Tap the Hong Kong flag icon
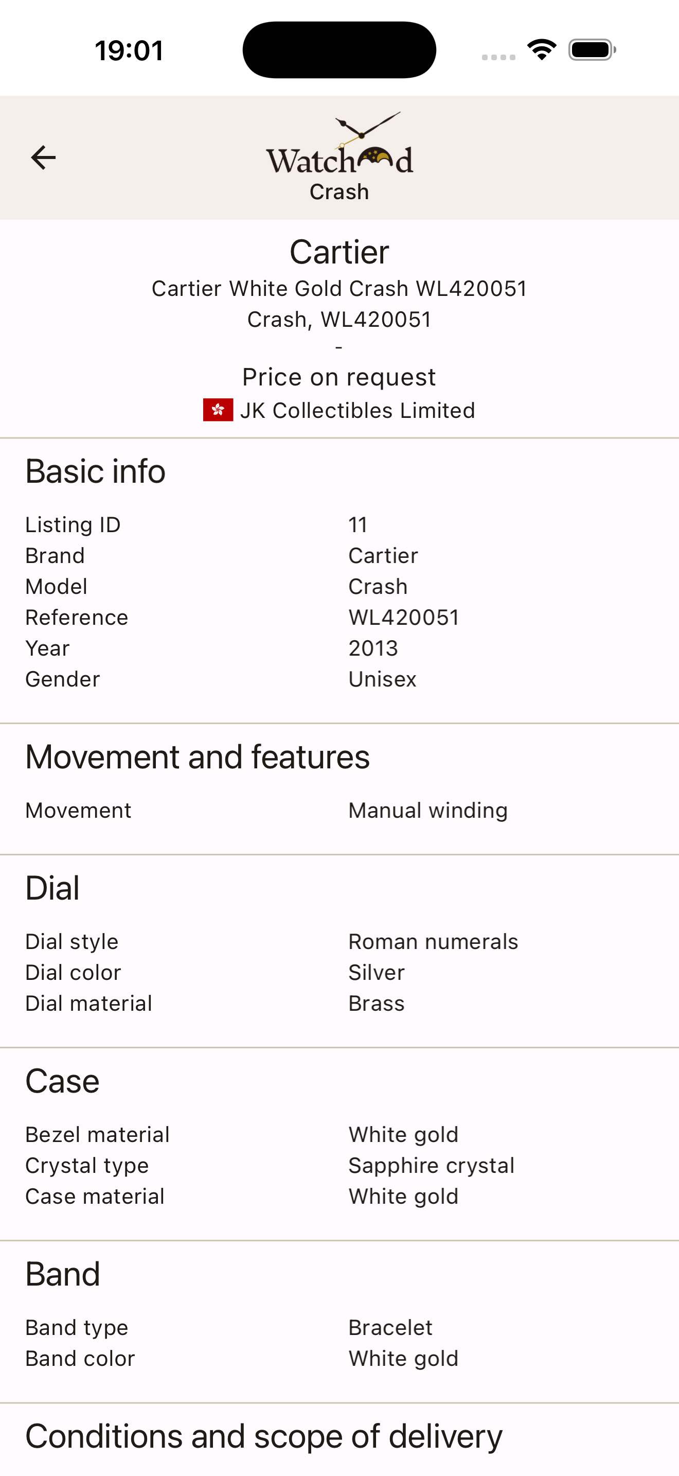679x1476 pixels. 218,410
